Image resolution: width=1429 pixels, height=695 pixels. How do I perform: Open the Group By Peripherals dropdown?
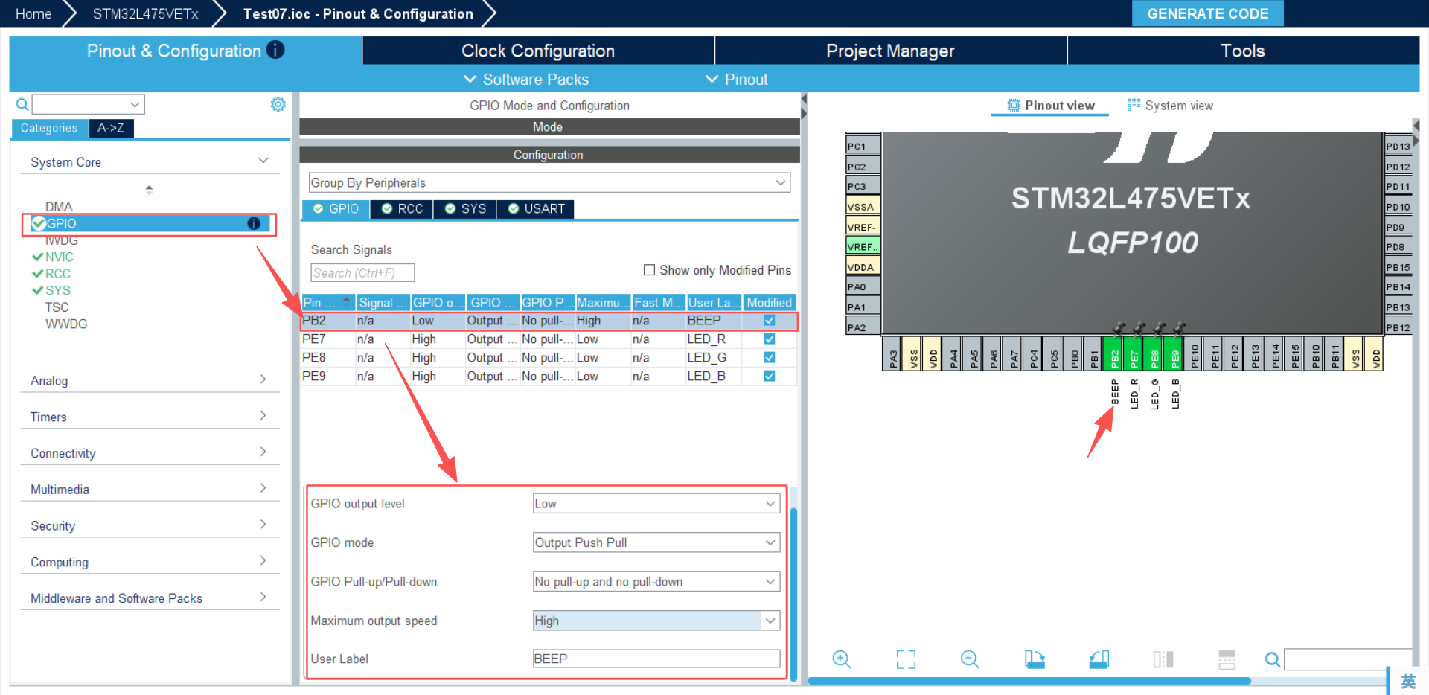(x=549, y=183)
